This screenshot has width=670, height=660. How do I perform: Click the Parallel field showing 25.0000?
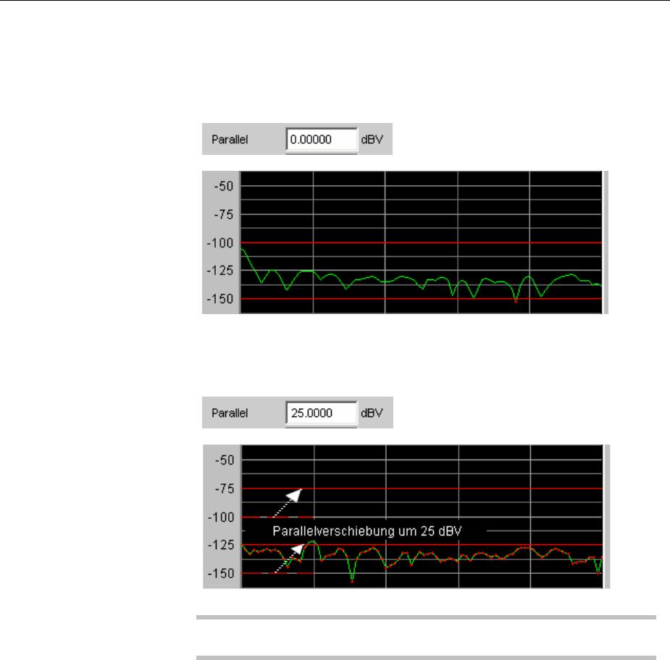point(322,412)
